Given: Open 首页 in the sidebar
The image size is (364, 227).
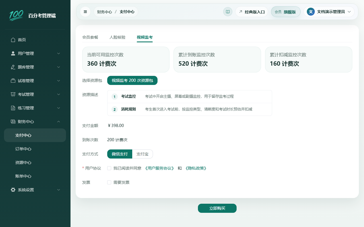Looking at the screenshot, I should [x=35, y=40].
